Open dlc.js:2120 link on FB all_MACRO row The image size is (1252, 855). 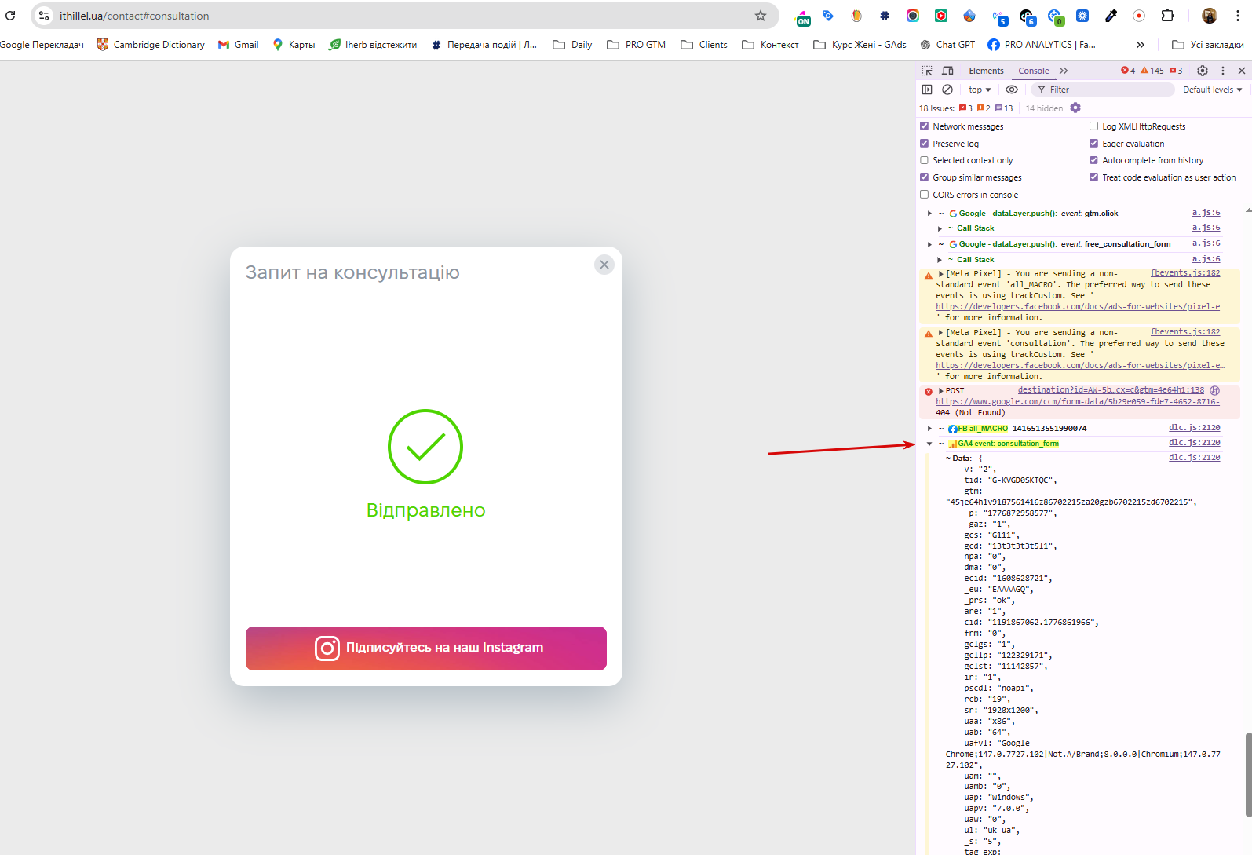click(1195, 428)
